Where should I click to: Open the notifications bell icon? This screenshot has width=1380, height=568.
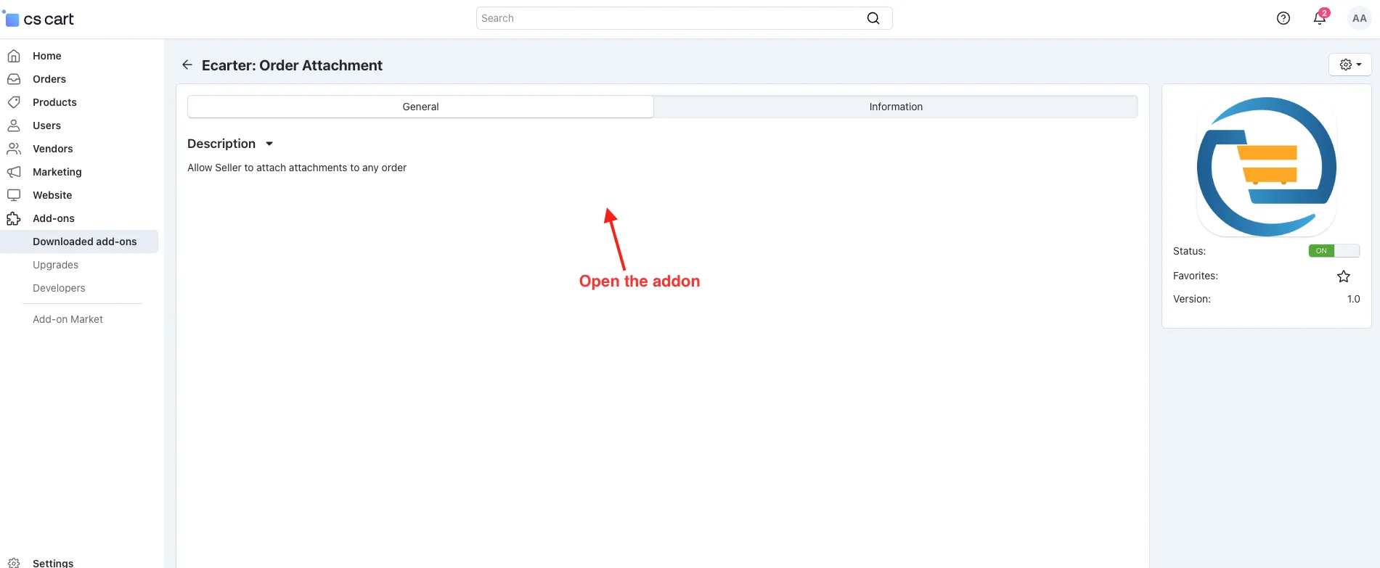1320,18
